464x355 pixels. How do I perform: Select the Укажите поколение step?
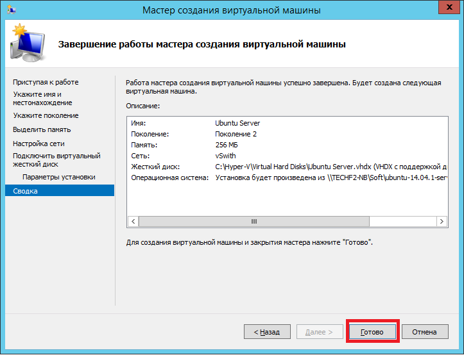coord(46,115)
